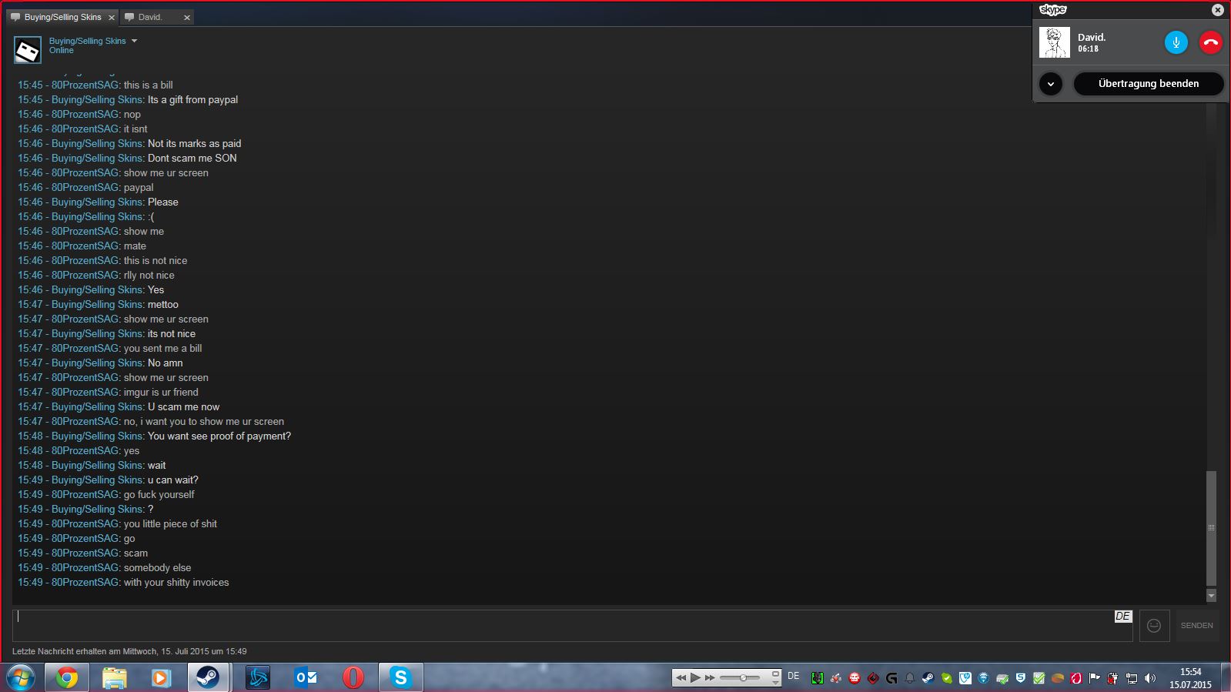Click Übertragung beenden button
The height and width of the screenshot is (692, 1231).
point(1148,84)
